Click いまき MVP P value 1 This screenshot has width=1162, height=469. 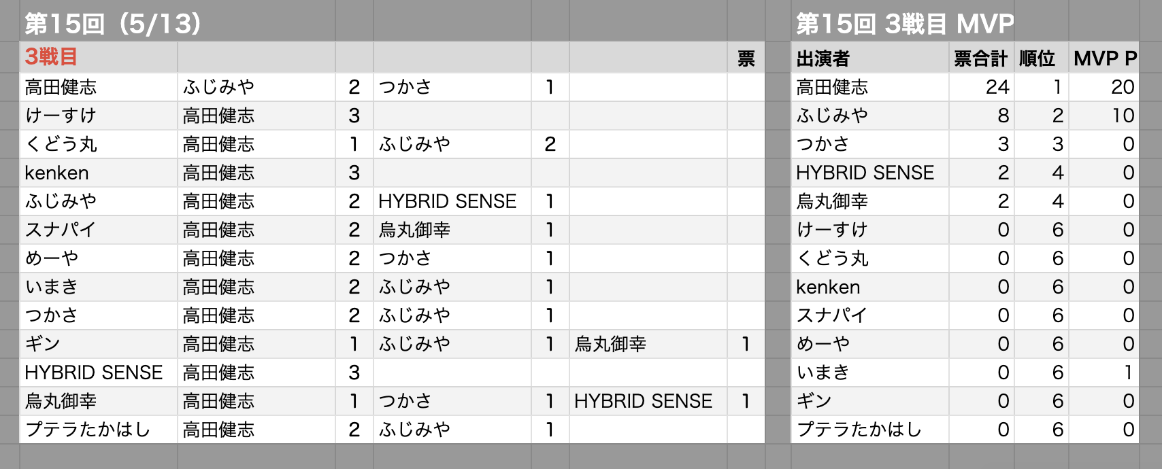tap(1104, 372)
